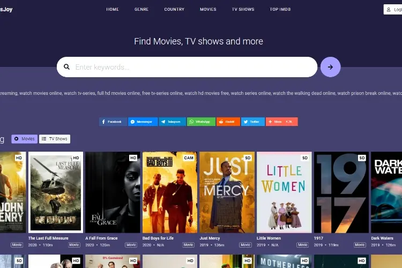This screenshot has height=268, width=402.
Task: Click the Enter keywords search field
Action: click(x=187, y=67)
